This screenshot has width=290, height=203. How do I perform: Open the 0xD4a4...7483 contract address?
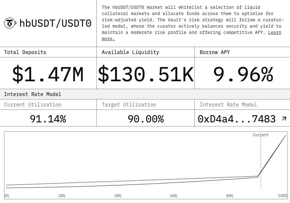(237, 119)
